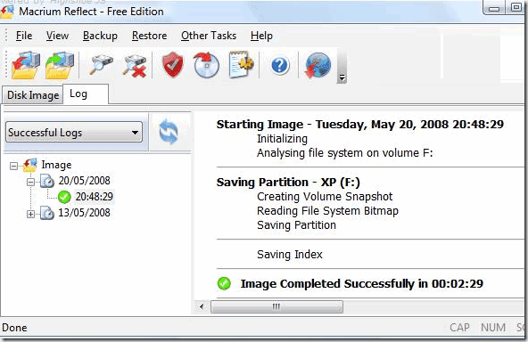The height and width of the screenshot is (342, 528).
Task: Collapse the 20/05/2008 log entry
Action: pyautogui.click(x=30, y=182)
